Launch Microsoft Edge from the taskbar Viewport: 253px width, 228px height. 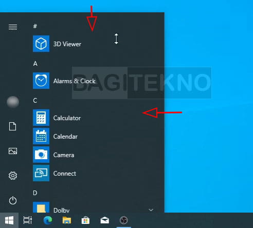click(48, 220)
